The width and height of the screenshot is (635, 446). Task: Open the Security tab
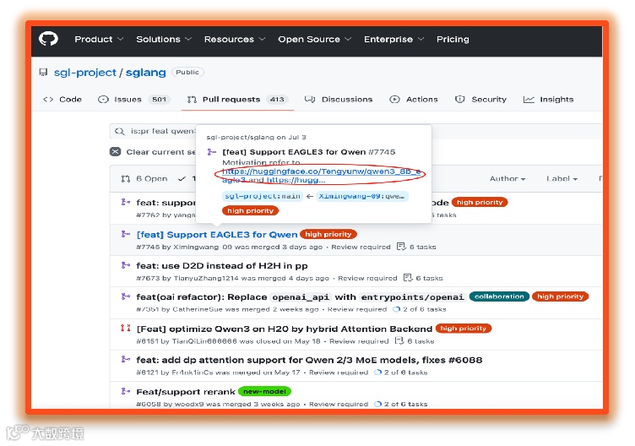(x=480, y=99)
